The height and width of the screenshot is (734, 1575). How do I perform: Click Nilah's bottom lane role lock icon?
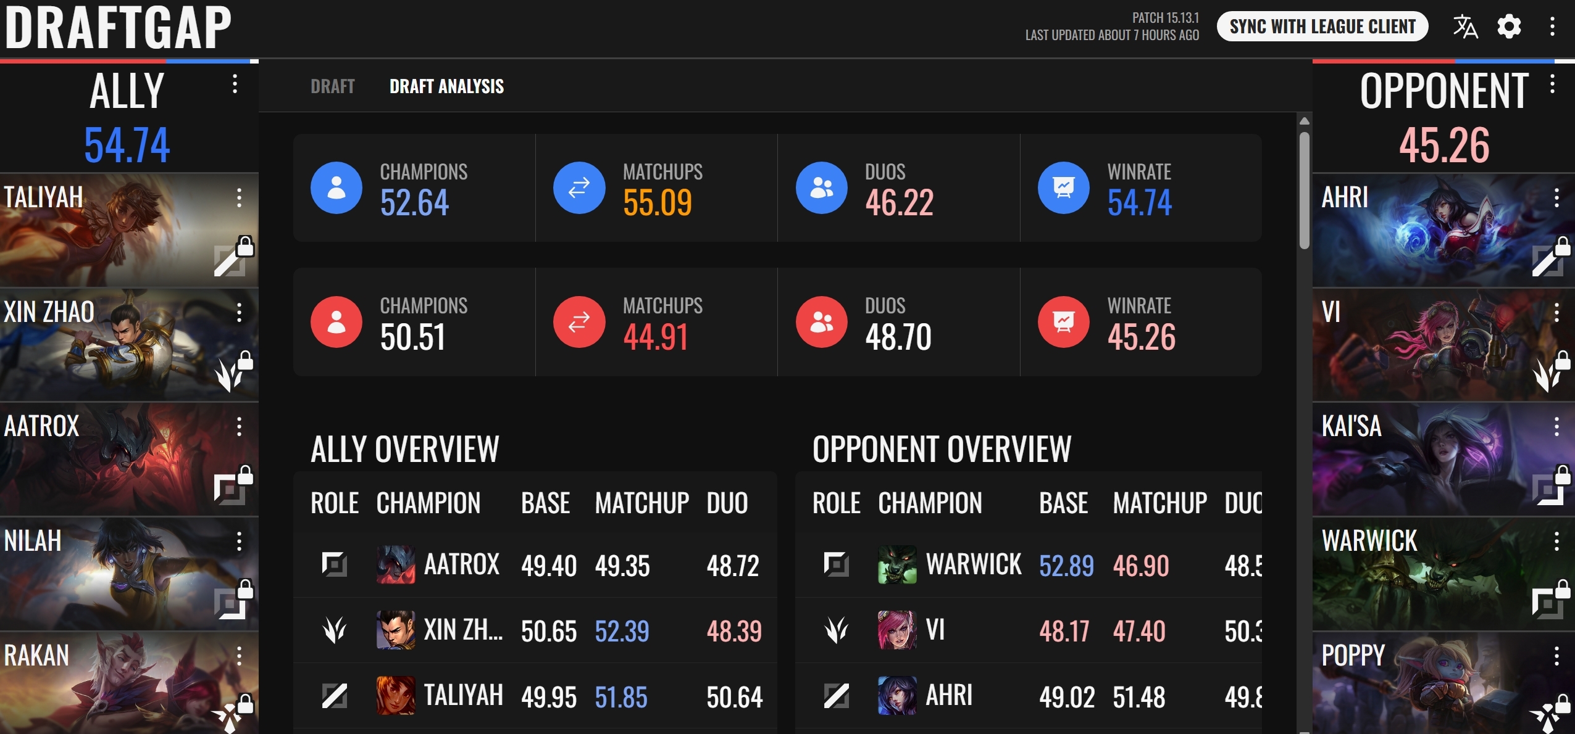233,600
